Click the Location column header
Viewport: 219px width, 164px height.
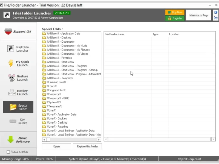[x=174, y=34]
